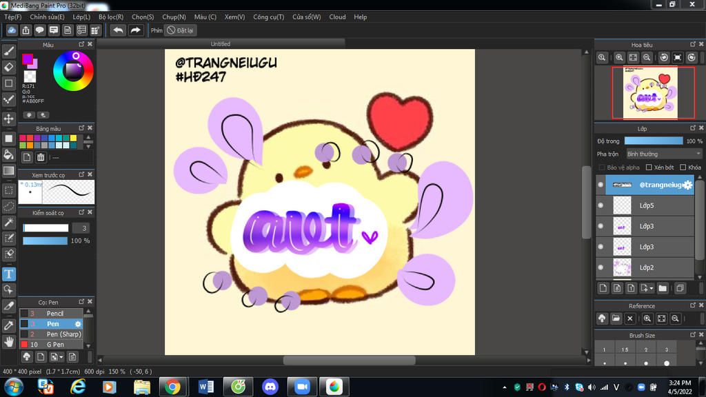Open the Chỉnh sửa(E) menu
This screenshot has width=706, height=397.
click(x=47, y=17)
